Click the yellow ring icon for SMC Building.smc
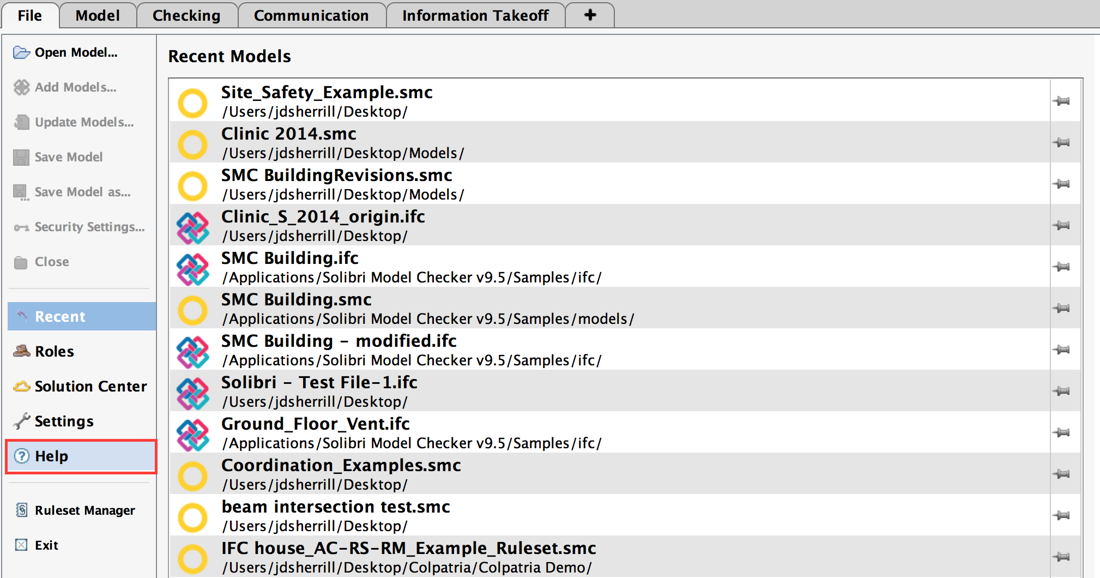Screen dimensions: 1100x578 (x=193, y=310)
